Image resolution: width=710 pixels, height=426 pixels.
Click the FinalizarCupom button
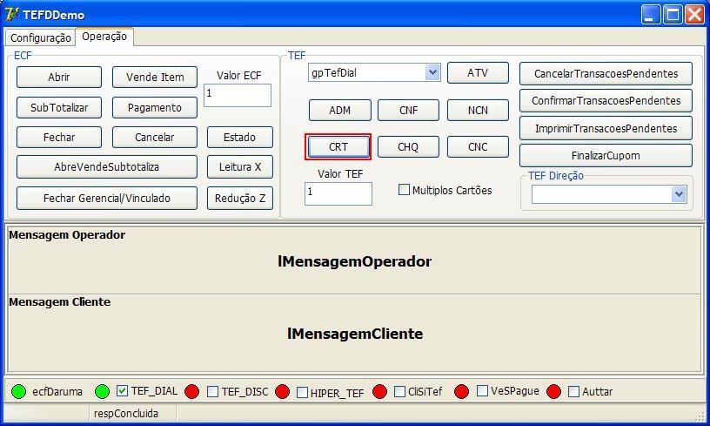tap(606, 155)
